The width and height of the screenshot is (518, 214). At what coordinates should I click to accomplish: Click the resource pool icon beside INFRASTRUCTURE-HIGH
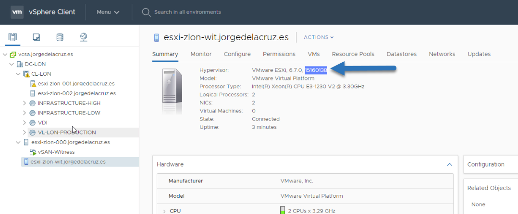tap(32, 103)
